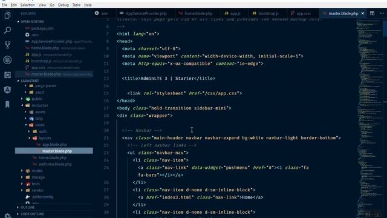Open the Extensions view icon
The image size is (387, 218).
tap(7, 74)
